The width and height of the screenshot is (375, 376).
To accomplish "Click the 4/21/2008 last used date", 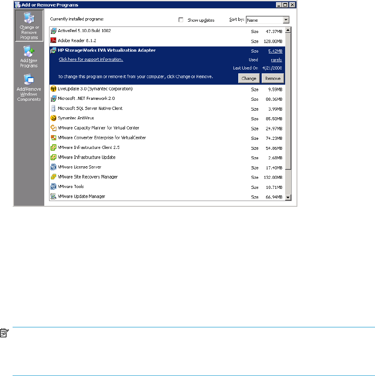I will click(272, 68).
